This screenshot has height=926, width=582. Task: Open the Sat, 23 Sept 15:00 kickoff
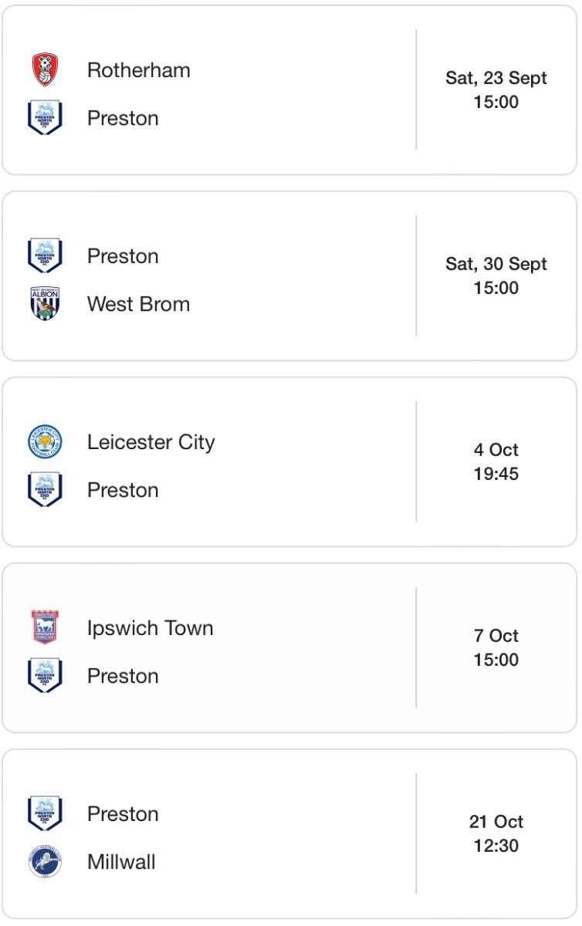[x=496, y=90]
